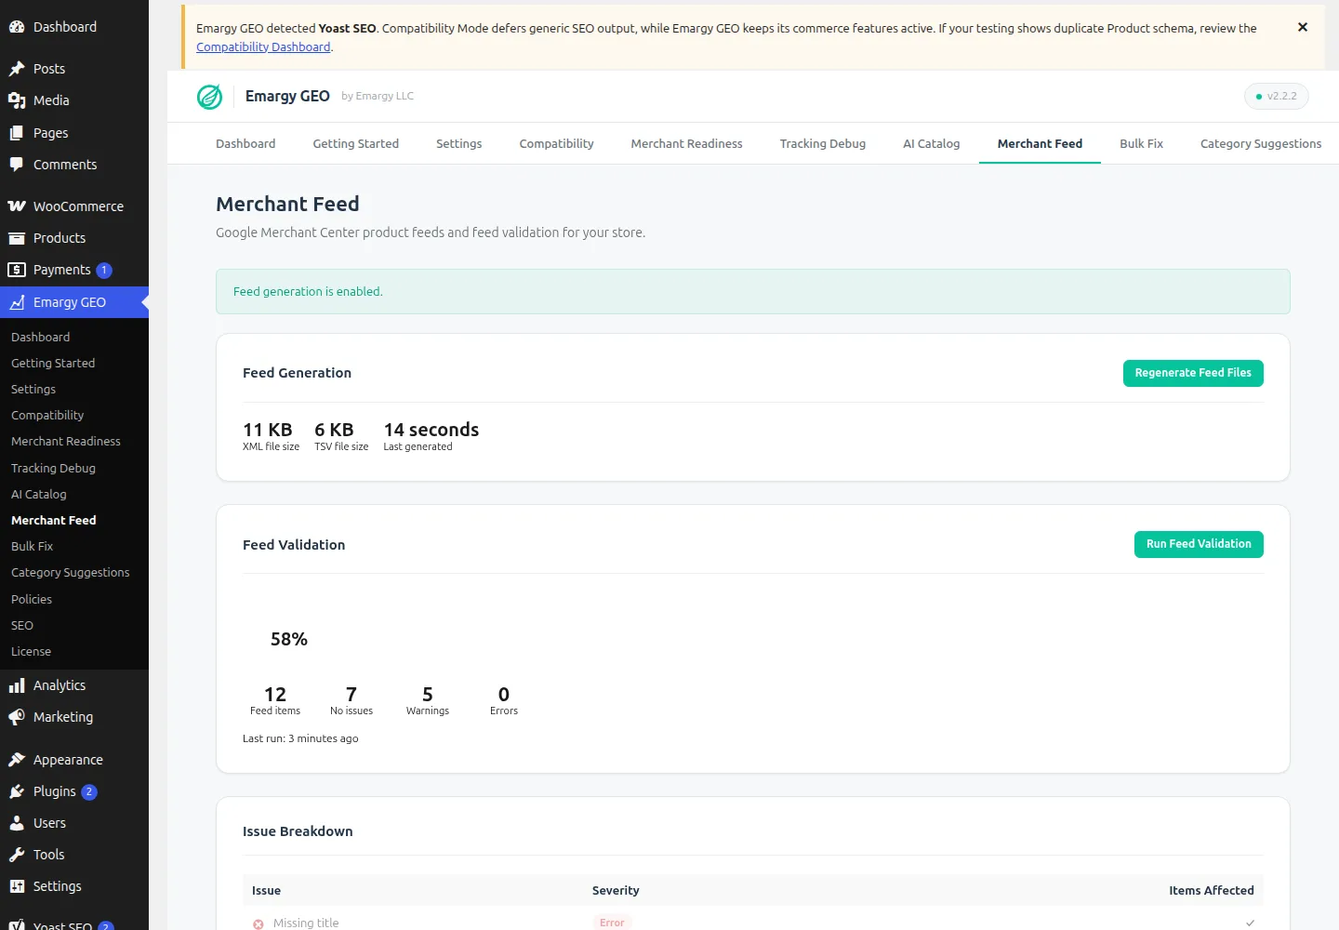This screenshot has width=1339, height=930.
Task: Click the '5' Warnings count
Action: (x=428, y=695)
